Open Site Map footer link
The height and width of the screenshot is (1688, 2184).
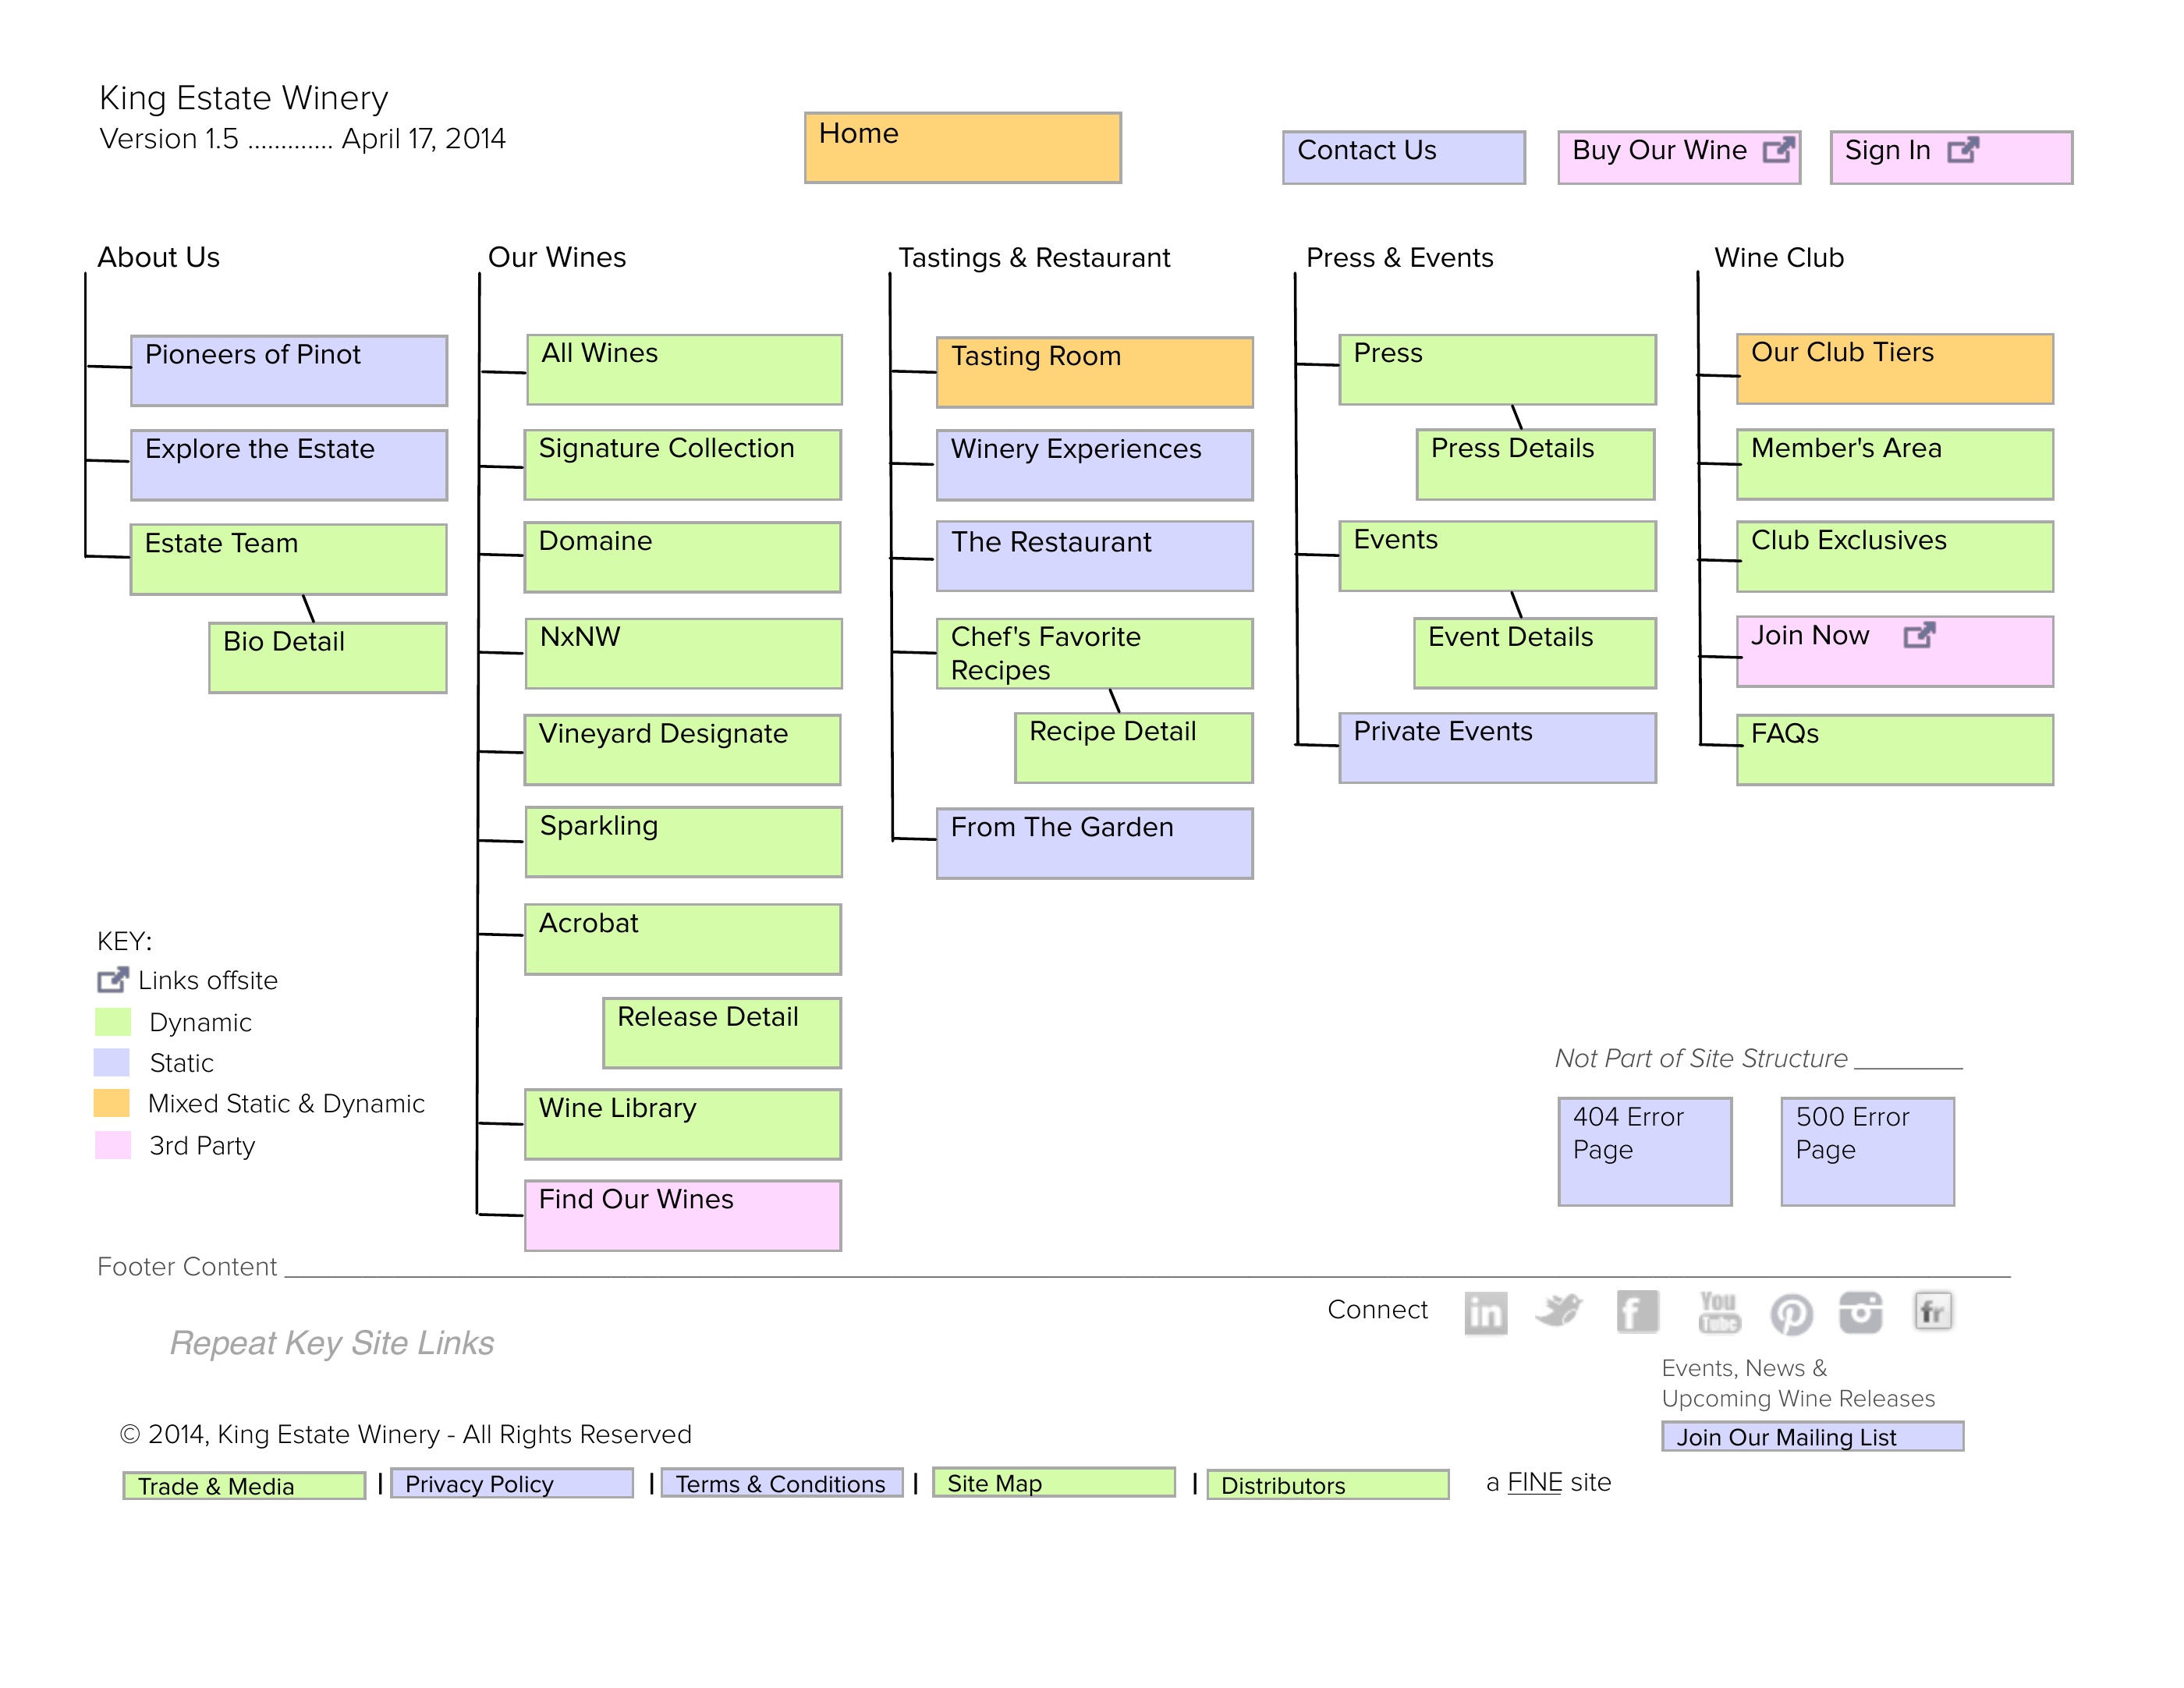(x=1054, y=1482)
